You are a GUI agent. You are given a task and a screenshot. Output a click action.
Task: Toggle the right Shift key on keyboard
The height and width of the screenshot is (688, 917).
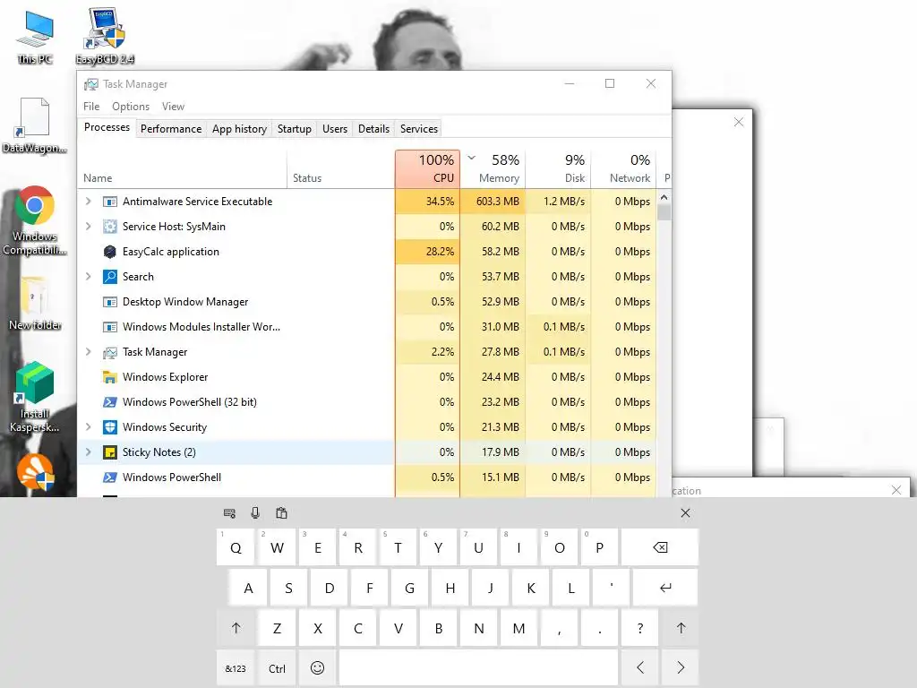tap(681, 628)
